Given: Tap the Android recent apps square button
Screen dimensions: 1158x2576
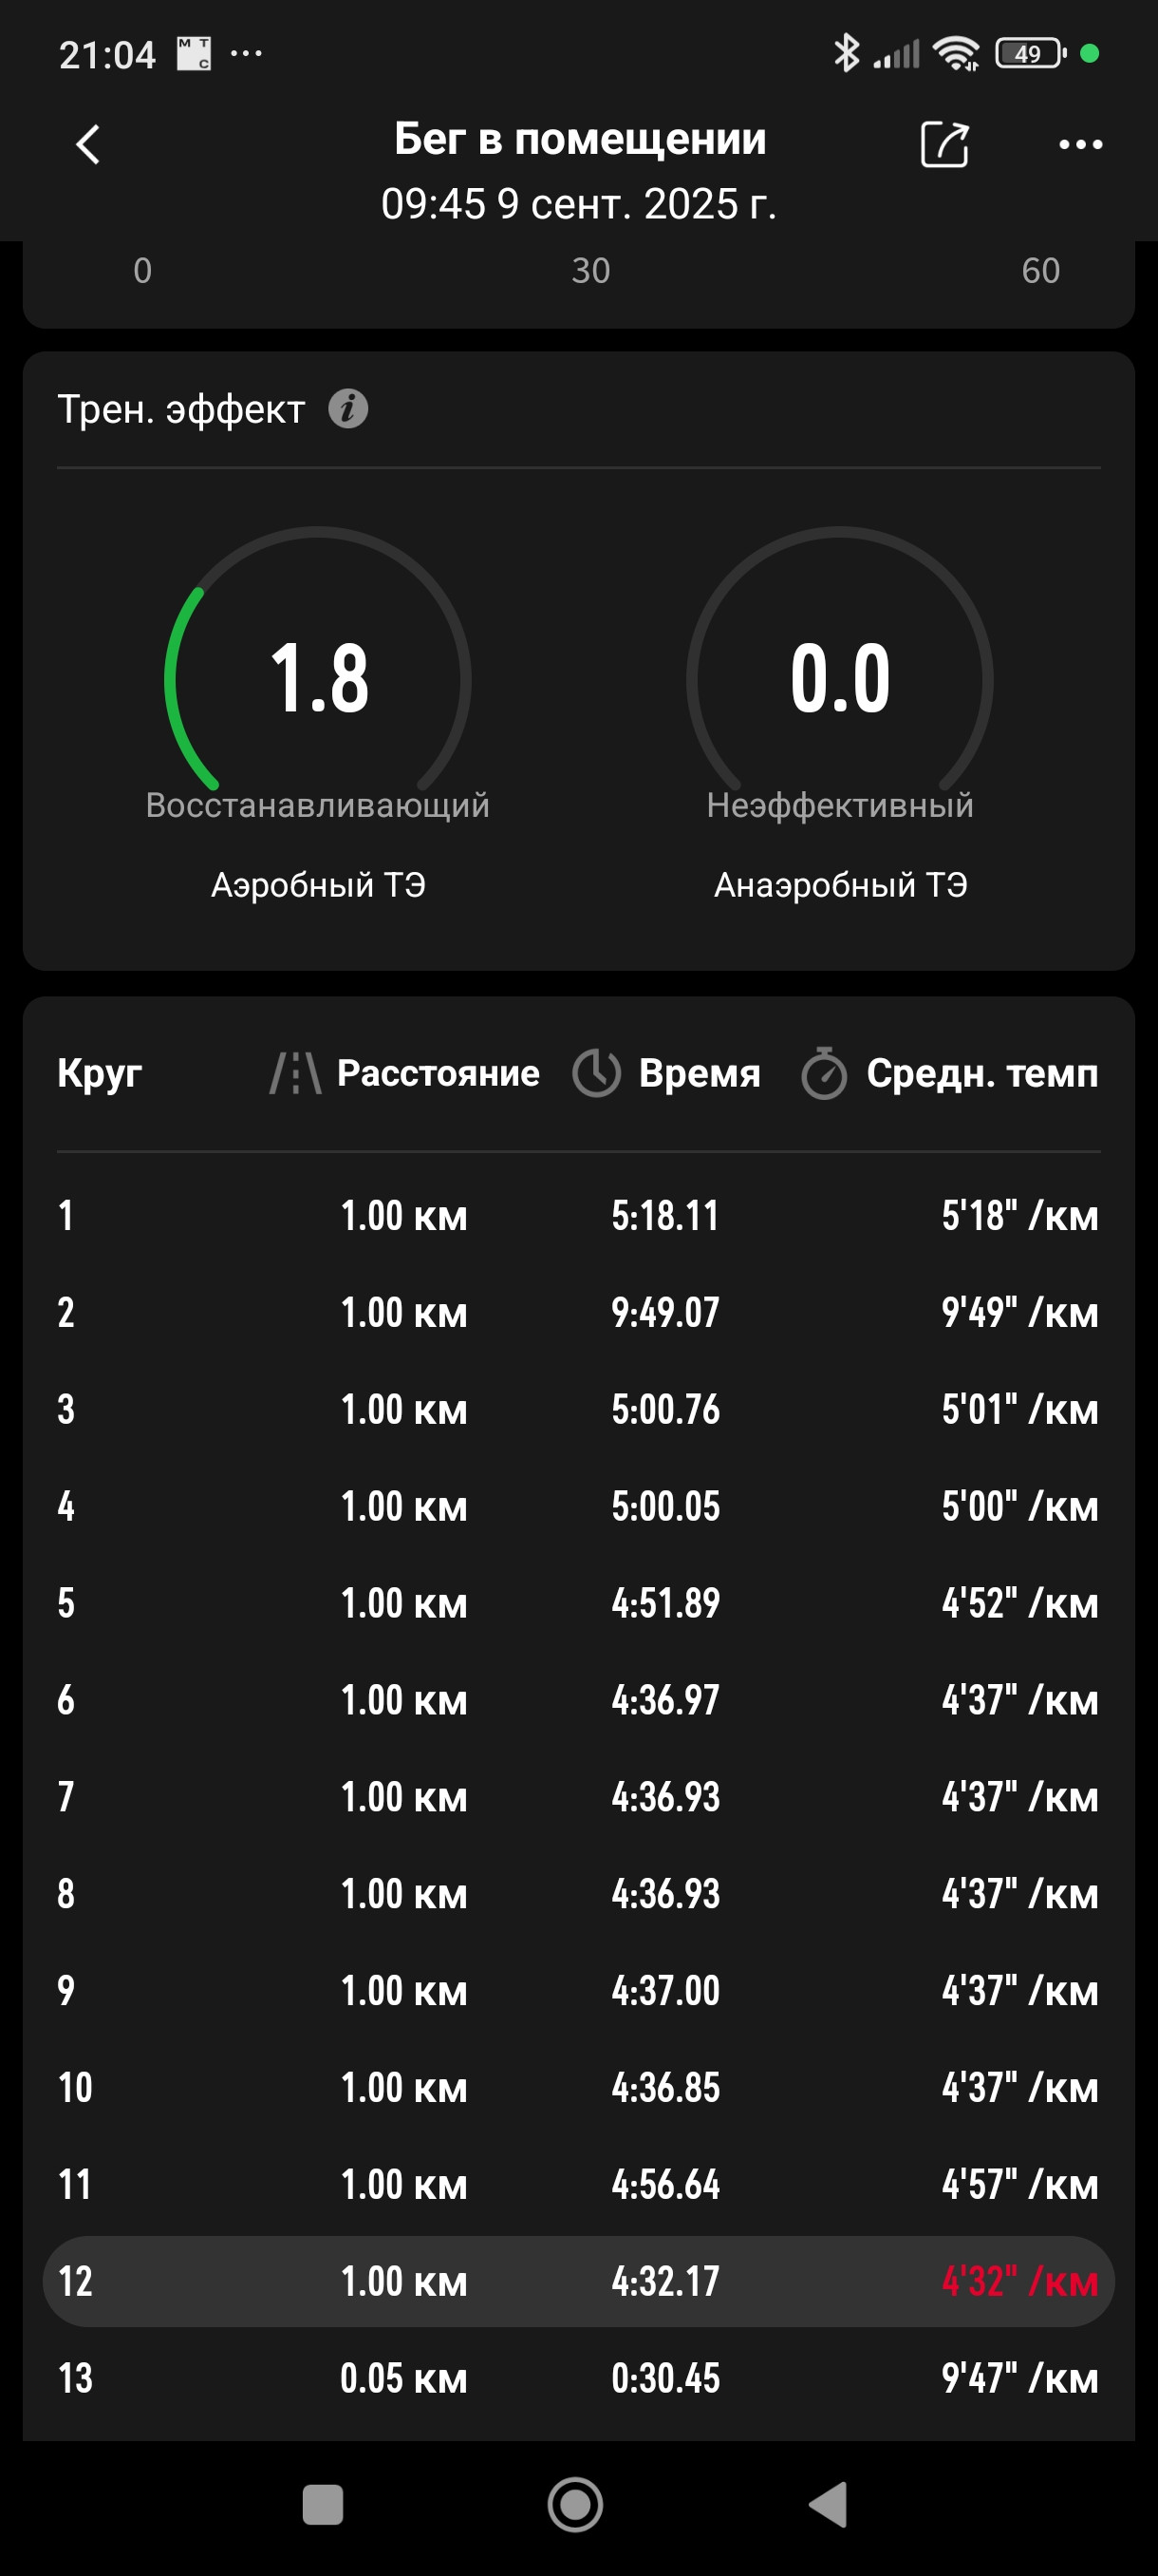Looking at the screenshot, I should click(x=323, y=2505).
